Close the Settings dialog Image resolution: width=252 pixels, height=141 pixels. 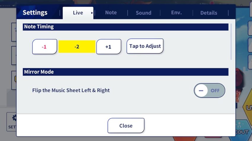(126, 125)
